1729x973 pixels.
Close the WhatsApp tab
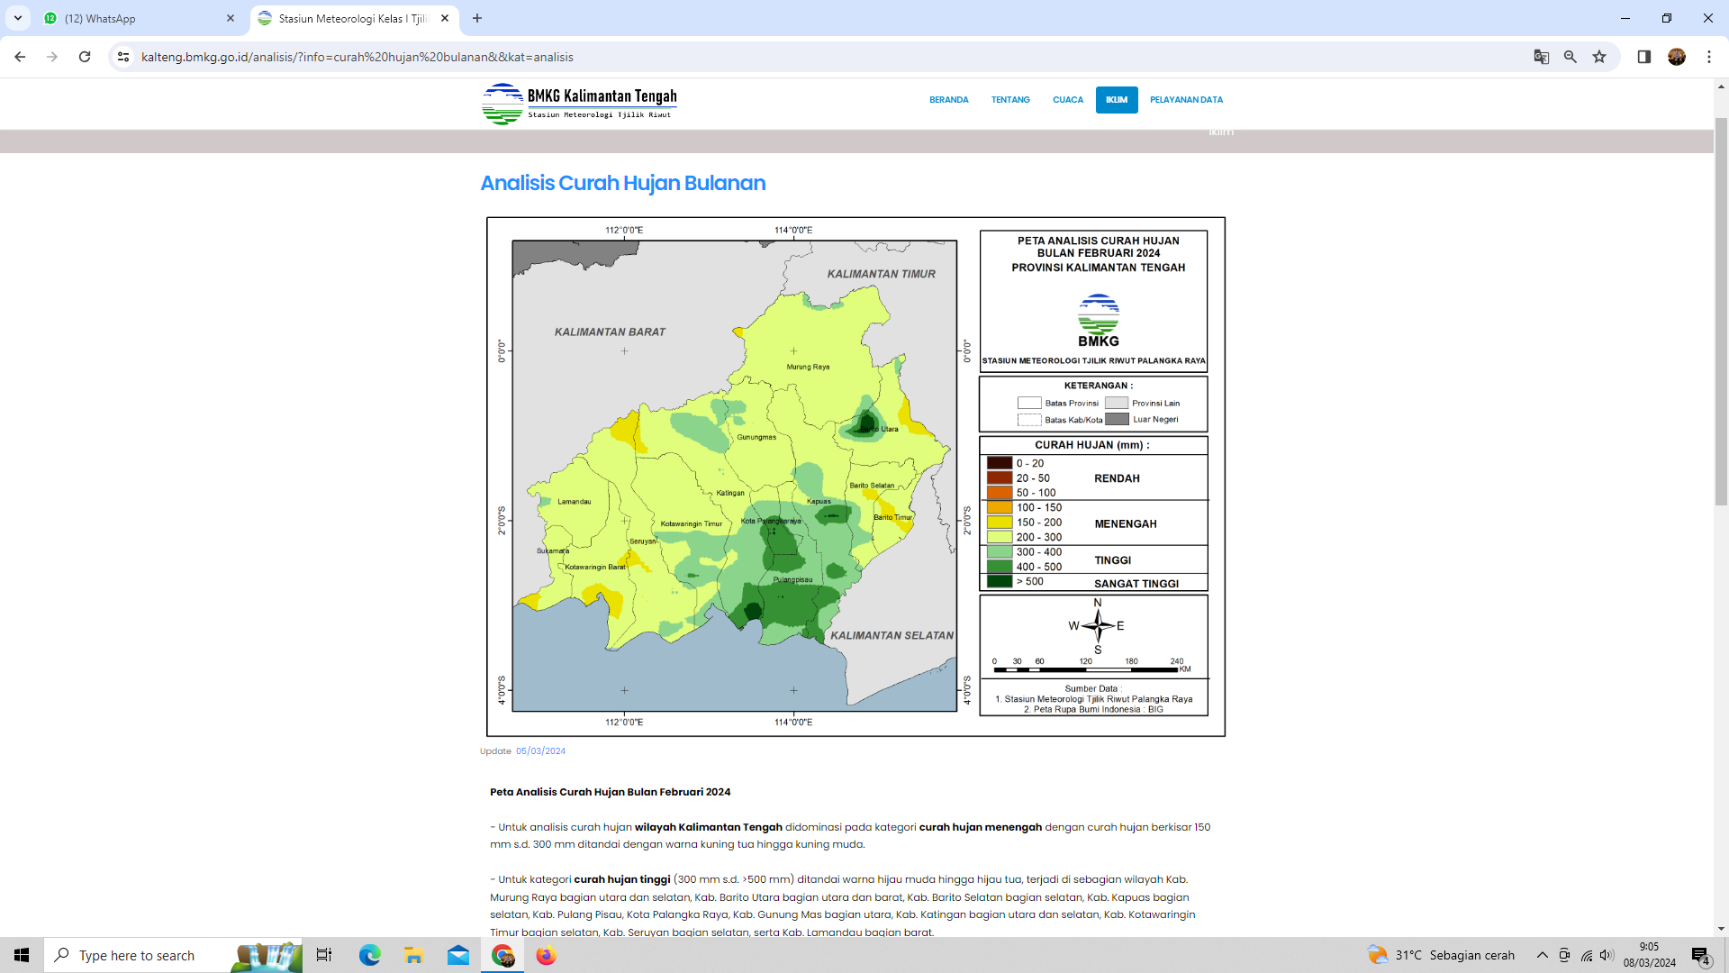(231, 18)
